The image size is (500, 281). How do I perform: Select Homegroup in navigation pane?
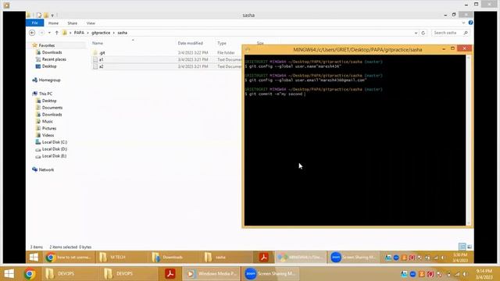click(x=49, y=80)
